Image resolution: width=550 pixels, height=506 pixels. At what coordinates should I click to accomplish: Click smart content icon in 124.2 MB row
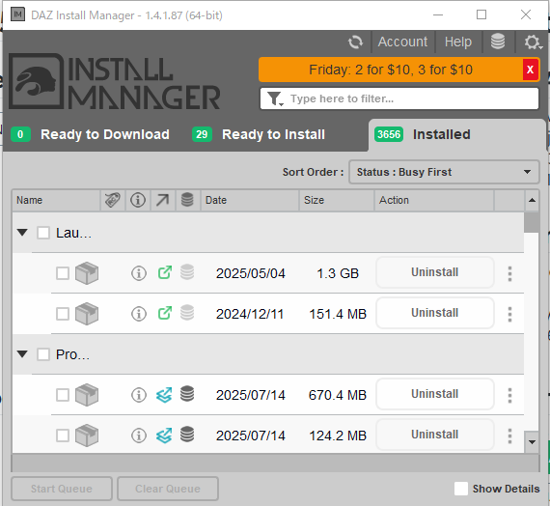click(x=164, y=436)
